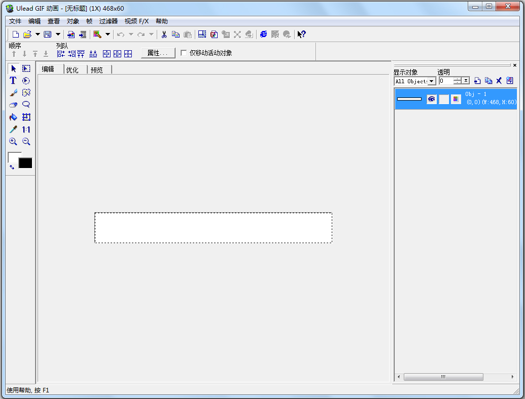
Task: Select the Eraser tool
Action: tap(13, 105)
